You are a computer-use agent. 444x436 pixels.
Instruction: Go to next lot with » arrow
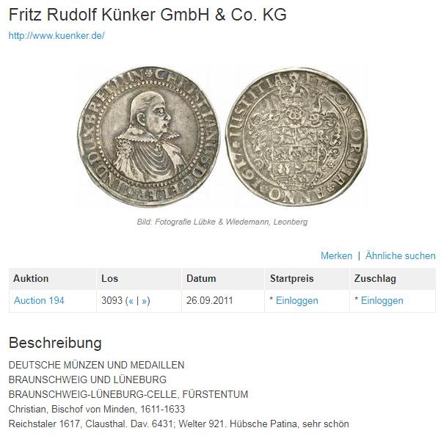[x=144, y=301]
